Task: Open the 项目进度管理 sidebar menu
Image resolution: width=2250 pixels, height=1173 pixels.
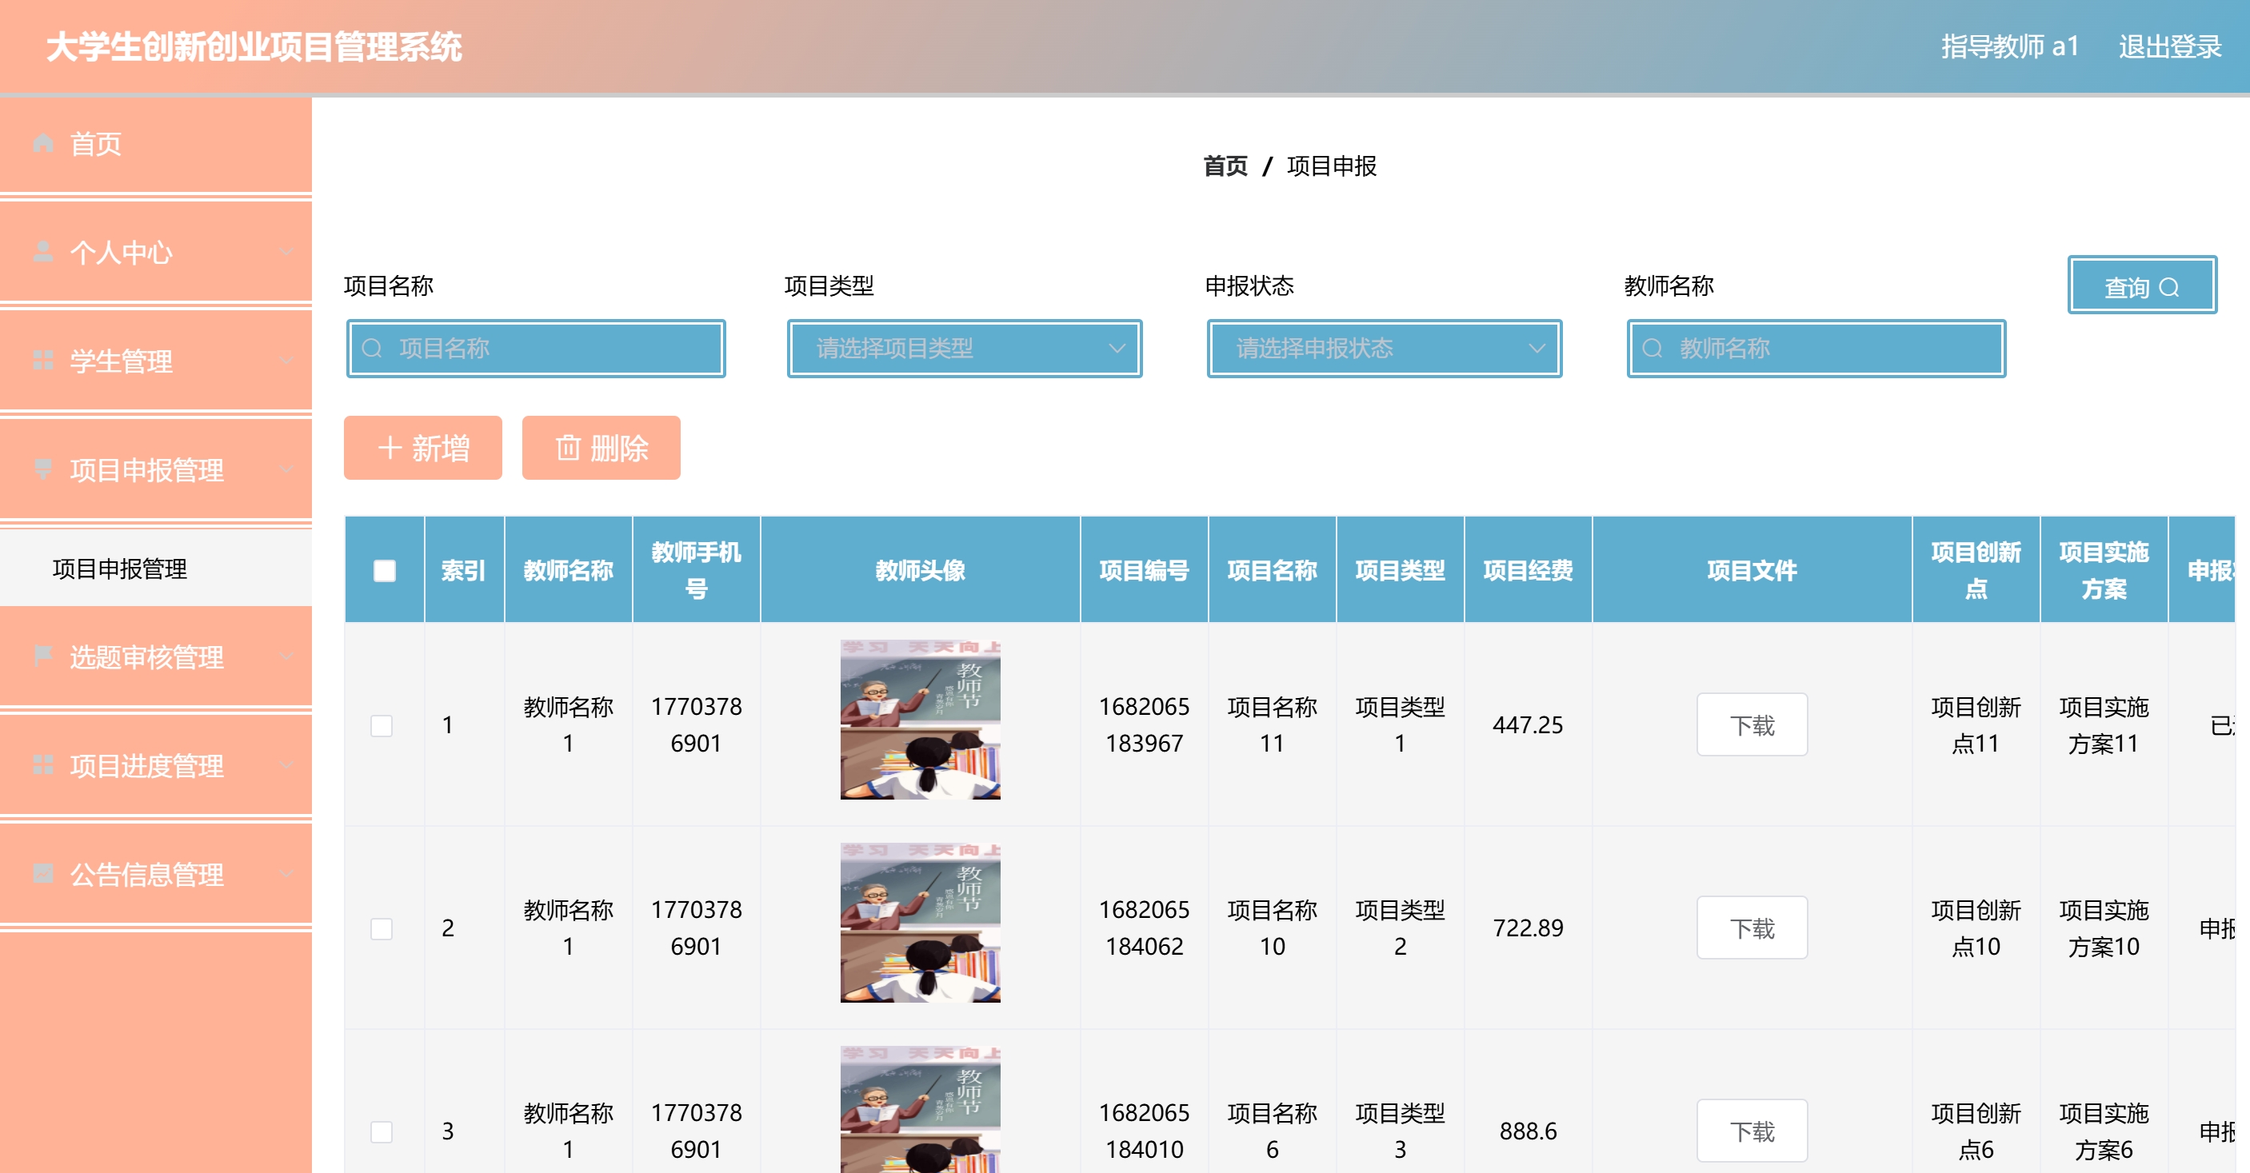Action: pos(155,766)
